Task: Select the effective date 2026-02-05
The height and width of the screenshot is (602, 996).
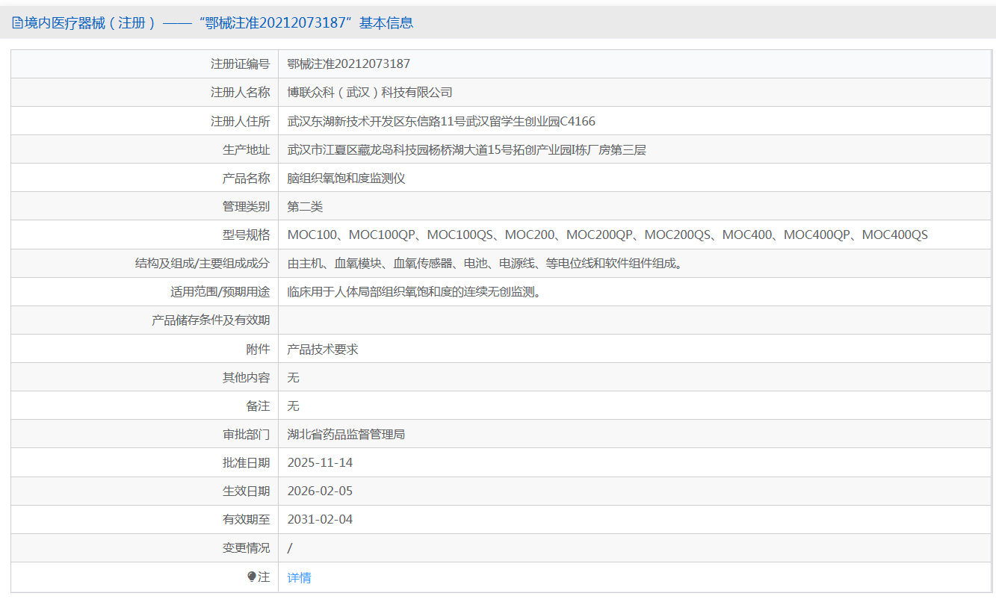Action: 320,491
